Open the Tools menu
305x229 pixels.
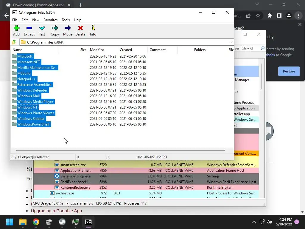click(66, 20)
